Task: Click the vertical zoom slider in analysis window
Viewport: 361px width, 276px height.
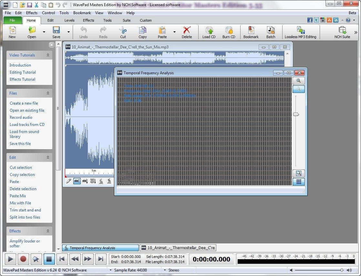Action: (x=296, y=114)
